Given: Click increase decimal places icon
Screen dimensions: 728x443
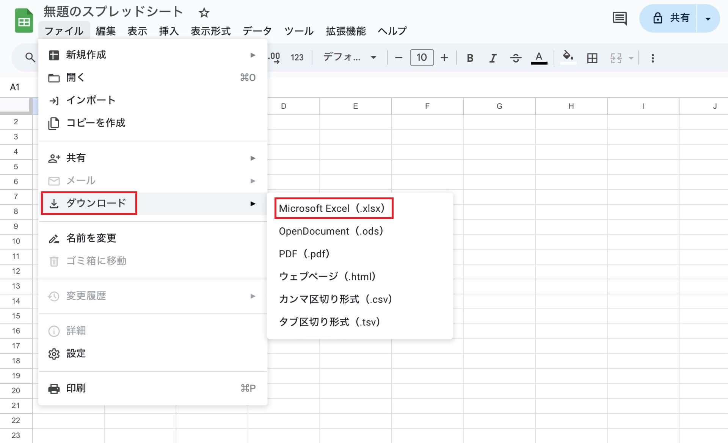Looking at the screenshot, I should [274, 58].
